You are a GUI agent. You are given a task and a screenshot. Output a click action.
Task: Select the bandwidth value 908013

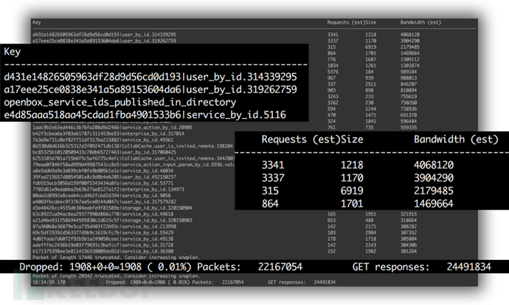coord(409,78)
